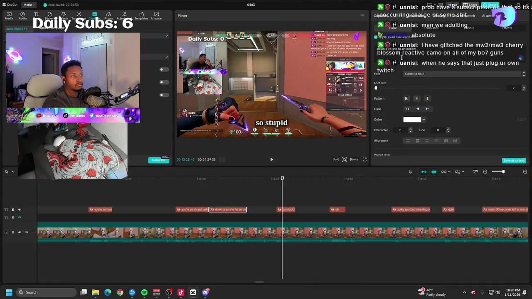This screenshot has height=299, width=532.
Task: Zoom in the timeline
Action: 525,172
